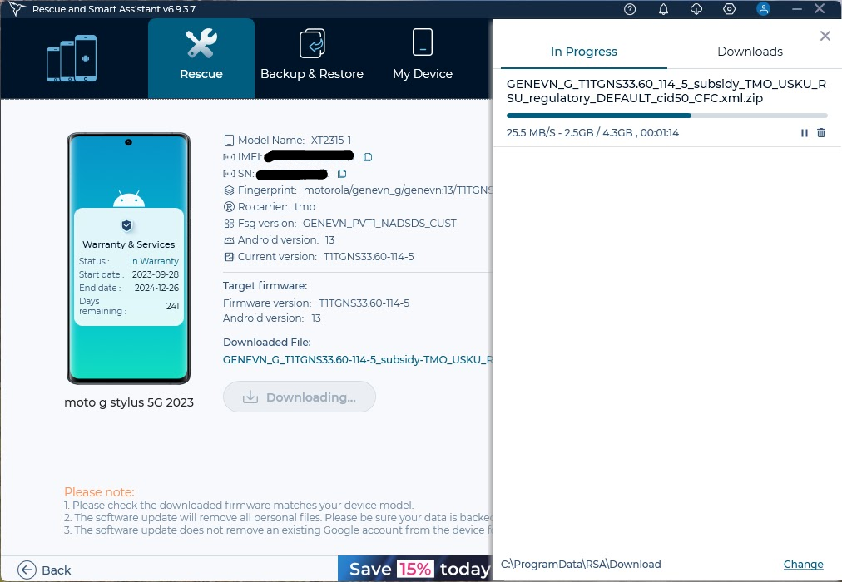This screenshot has height=582, width=842.
Task: Open the notifications bell icon
Action: pos(664,9)
